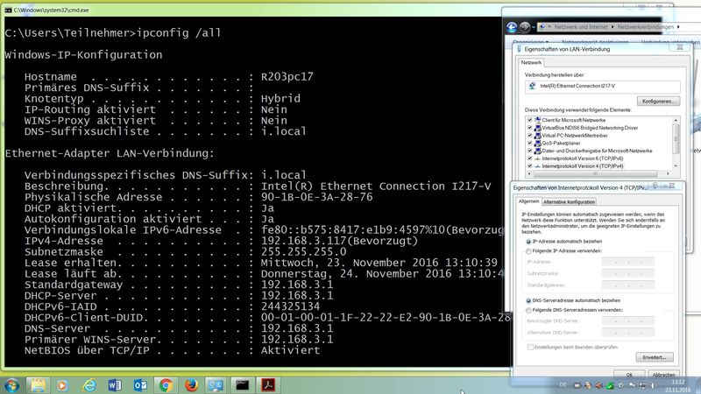Viewport: 701px width, 394px height.
Task: Toggle Virtual PC-Netzwerkfiltertreiber checkbox
Action: [x=530, y=136]
